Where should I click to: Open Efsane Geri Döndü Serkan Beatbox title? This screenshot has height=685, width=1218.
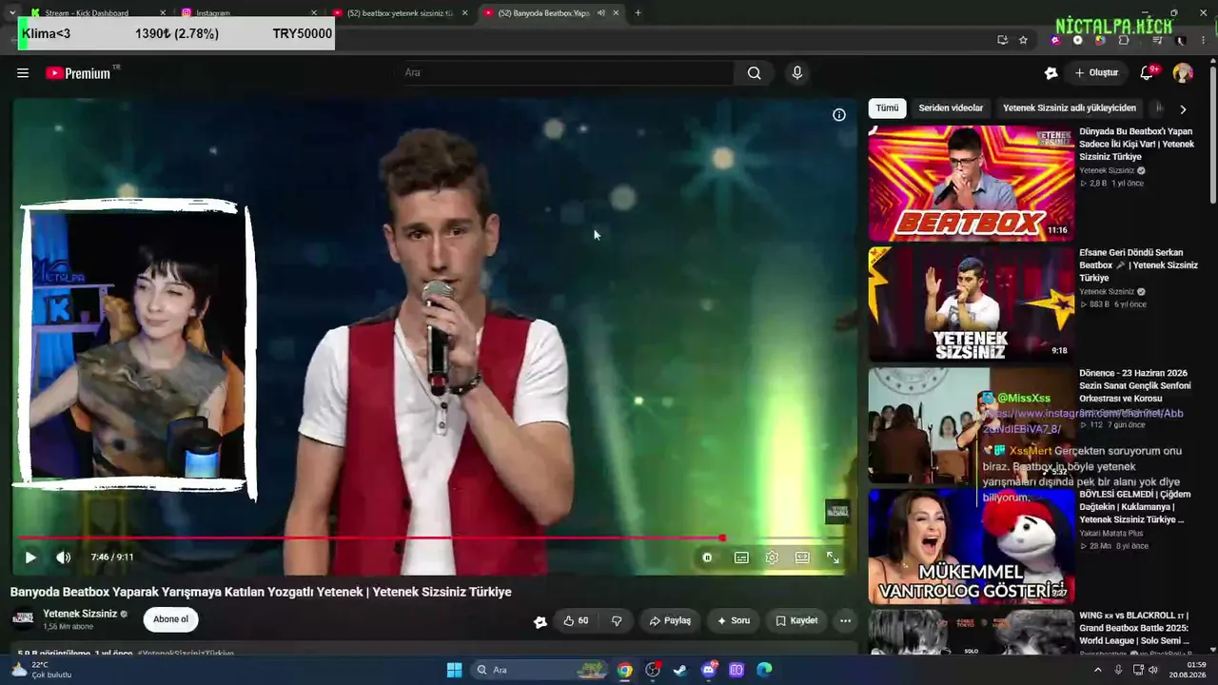(1138, 265)
